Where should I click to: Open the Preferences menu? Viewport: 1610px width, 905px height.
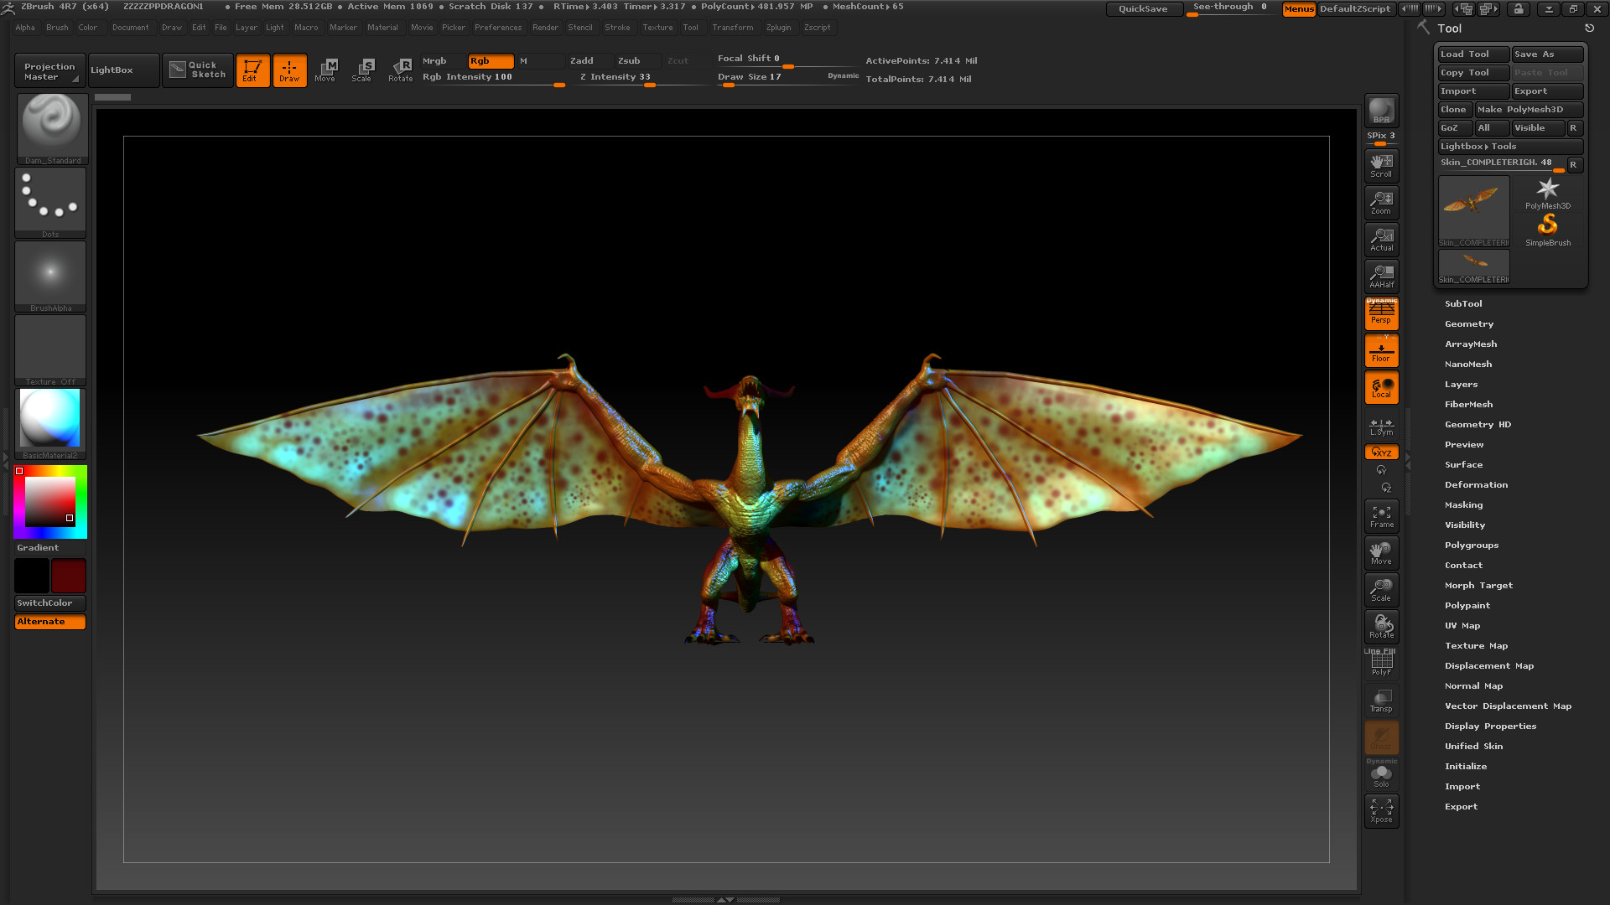[x=497, y=28]
